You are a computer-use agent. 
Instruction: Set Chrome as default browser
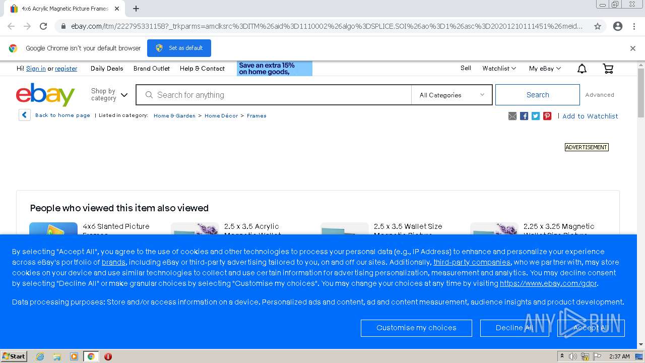tap(179, 48)
